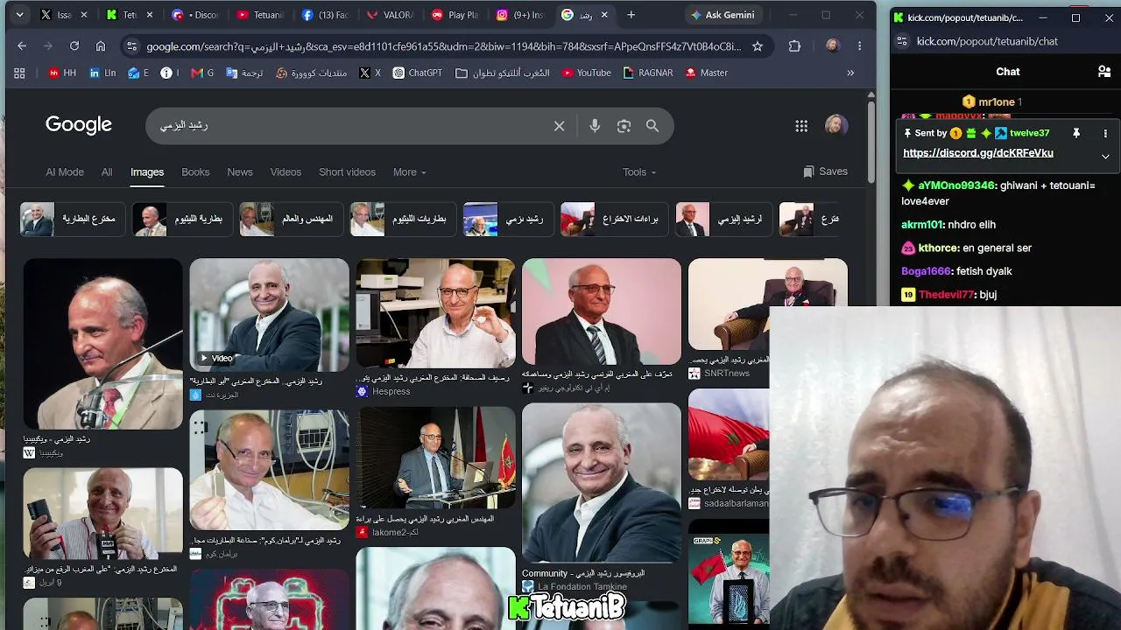Viewport: 1121px width, 630px height.
Task: Open the discord.gg link in Kick chat
Action: tap(977, 153)
